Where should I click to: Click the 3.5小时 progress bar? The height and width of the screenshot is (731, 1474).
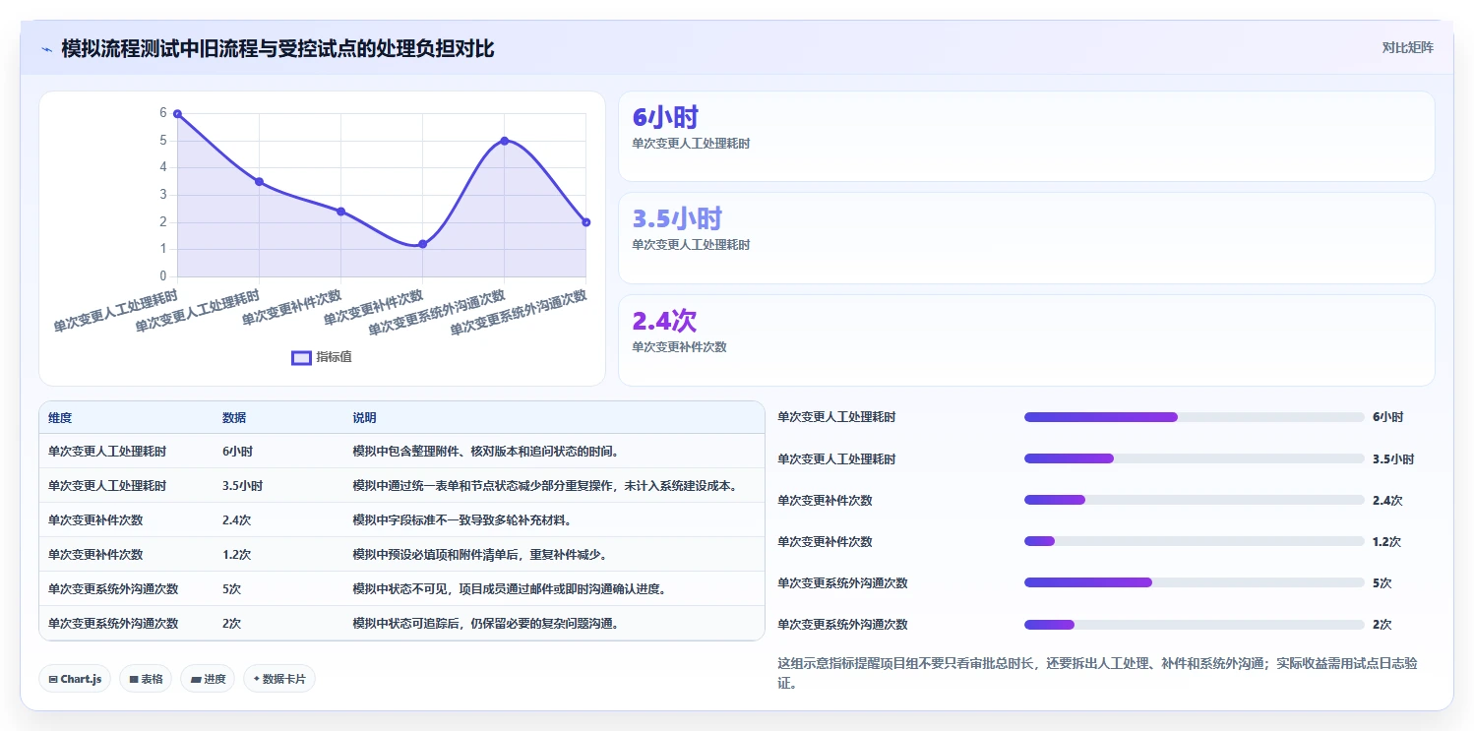[x=1195, y=458]
